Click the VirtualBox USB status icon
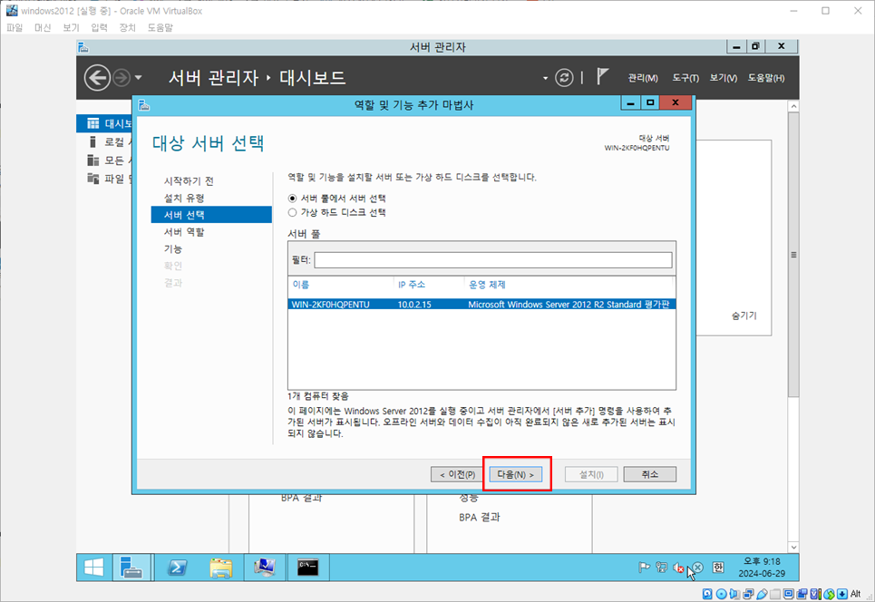This screenshot has height=602, width=875. 762,594
